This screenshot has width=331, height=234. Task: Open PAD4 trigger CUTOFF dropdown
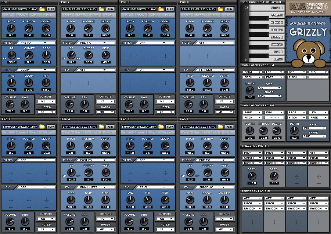[x=252, y=158]
